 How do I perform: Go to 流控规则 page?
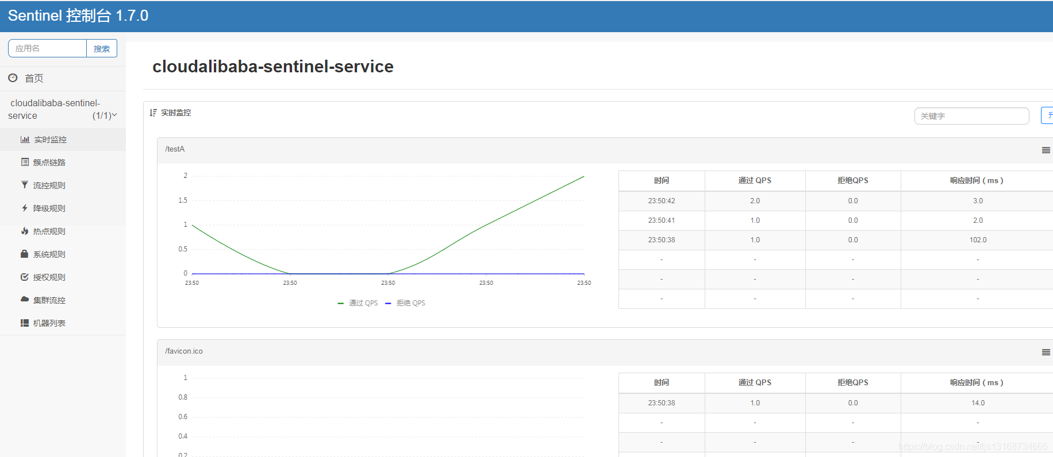(63, 185)
